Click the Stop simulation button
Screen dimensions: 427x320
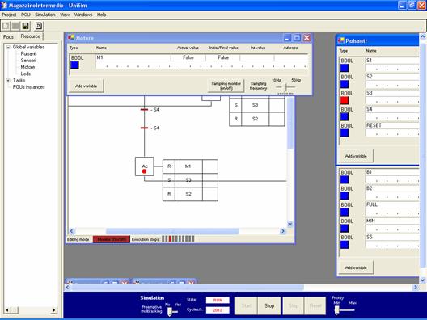pos(269,305)
